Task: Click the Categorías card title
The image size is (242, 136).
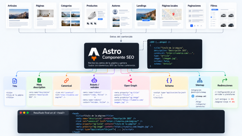Action: (66, 6)
